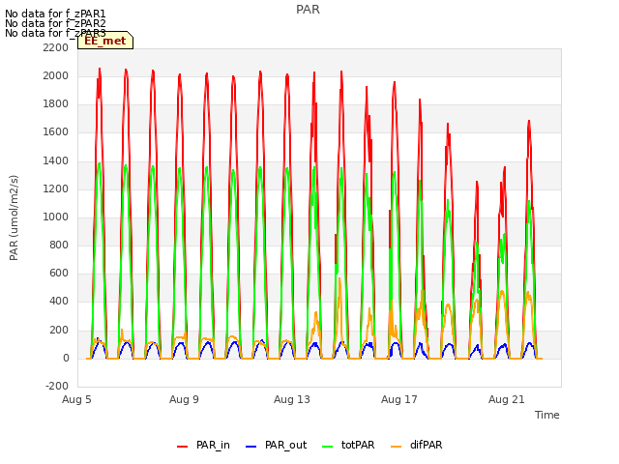Image resolution: width=619 pixels, height=464 pixels.
Task: Click the 1400 y-axis tick label
Action: 56,160
